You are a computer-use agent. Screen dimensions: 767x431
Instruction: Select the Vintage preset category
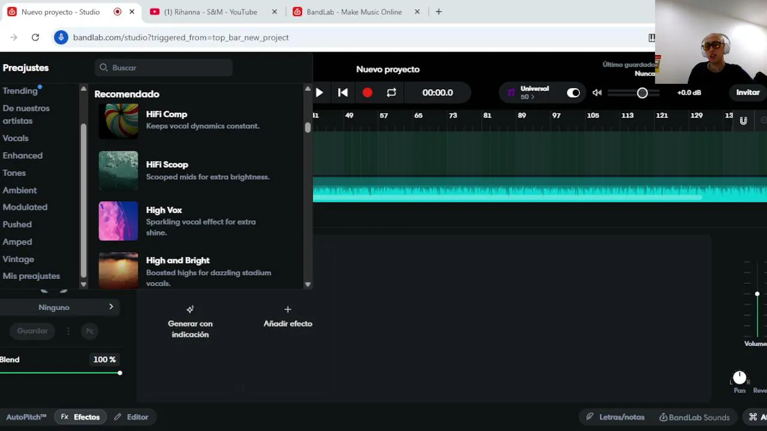click(x=18, y=259)
